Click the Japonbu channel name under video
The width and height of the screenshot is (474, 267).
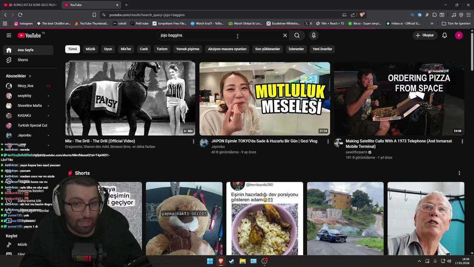(218, 147)
